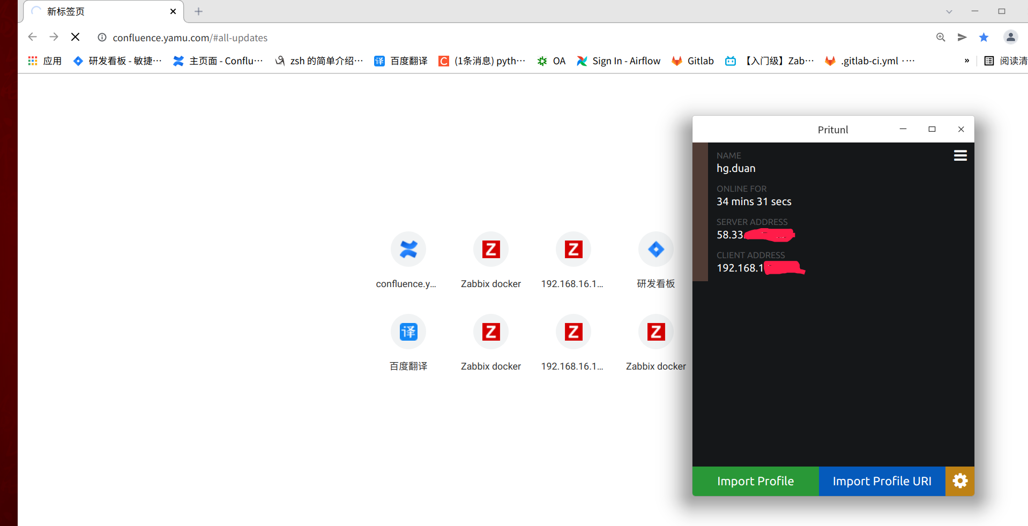The image size is (1028, 526).
Task: Click the Import Profile URI button
Action: click(882, 481)
